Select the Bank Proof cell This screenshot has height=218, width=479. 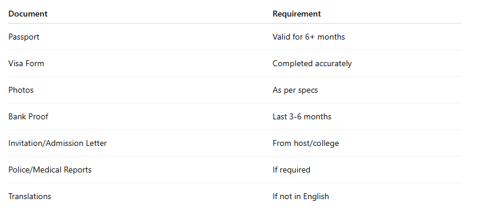point(28,116)
